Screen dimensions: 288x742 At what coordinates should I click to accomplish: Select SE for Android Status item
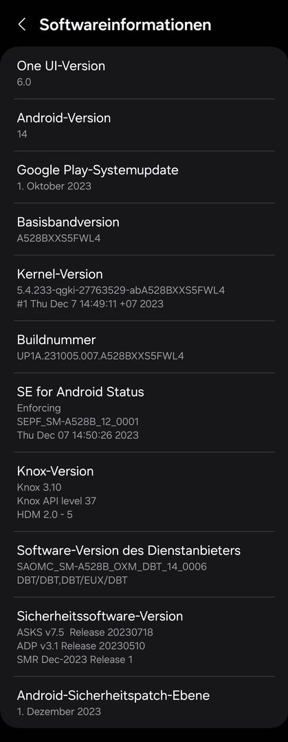(x=144, y=412)
